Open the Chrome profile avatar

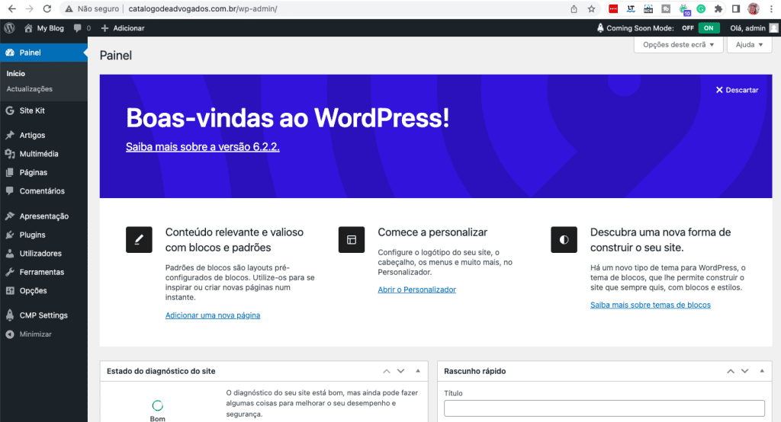753,8
